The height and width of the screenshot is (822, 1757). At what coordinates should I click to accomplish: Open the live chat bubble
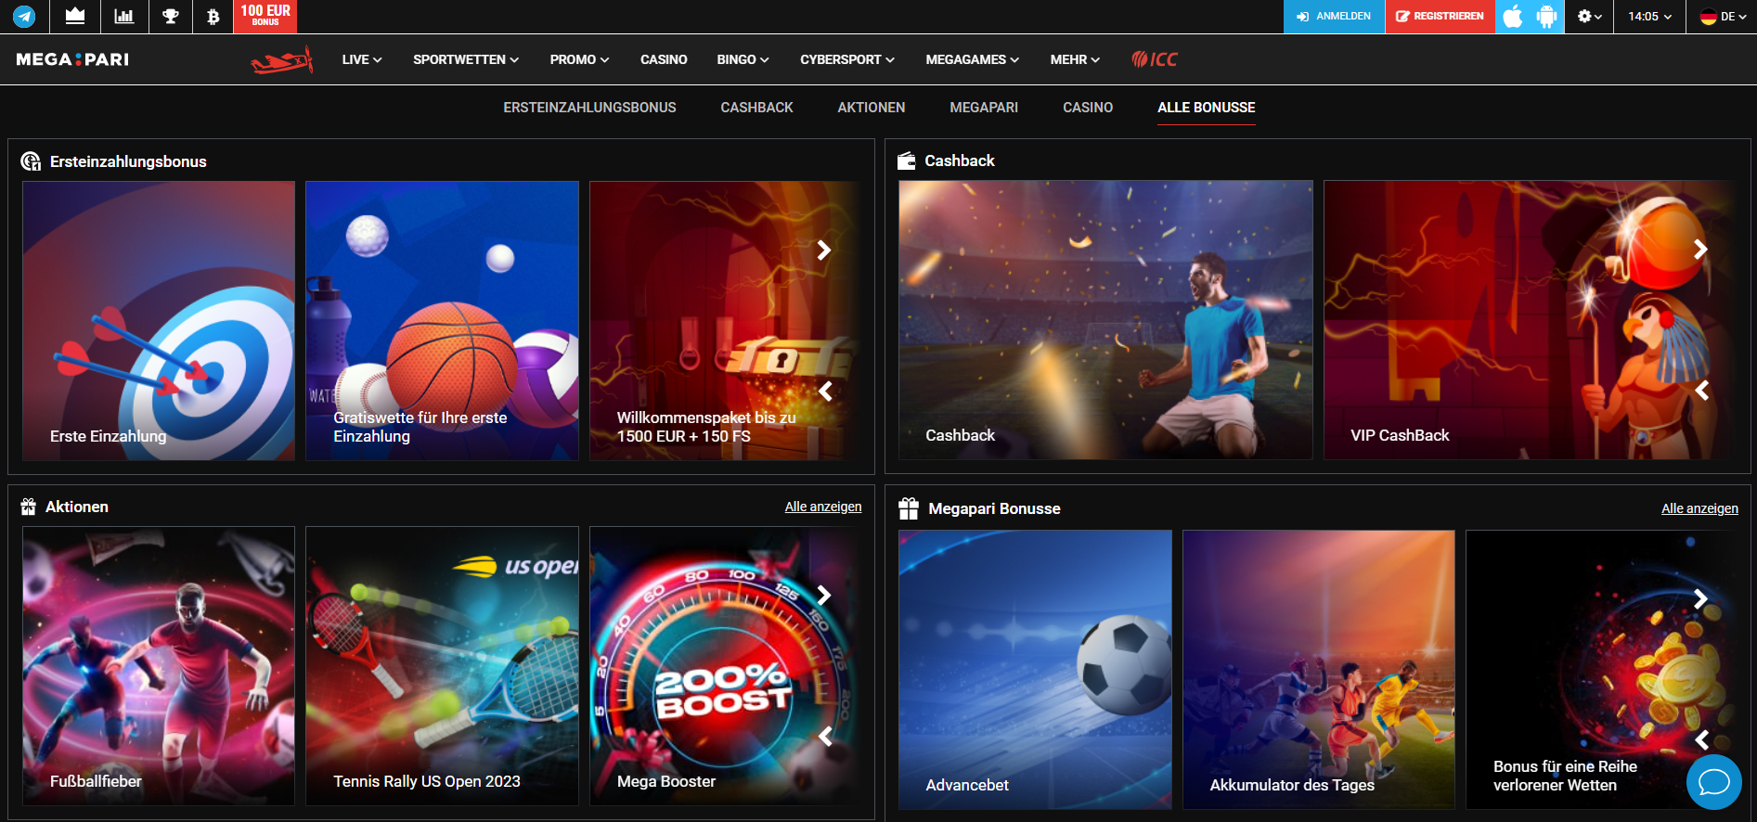(x=1713, y=782)
